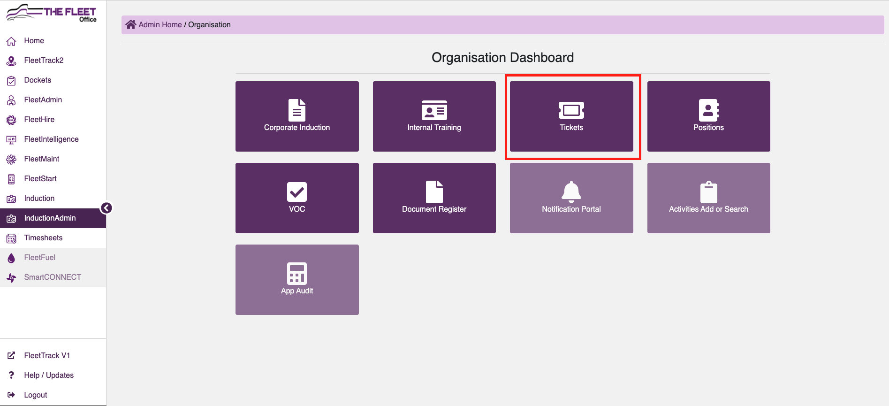Open FleetAdmin menu item

click(53, 100)
